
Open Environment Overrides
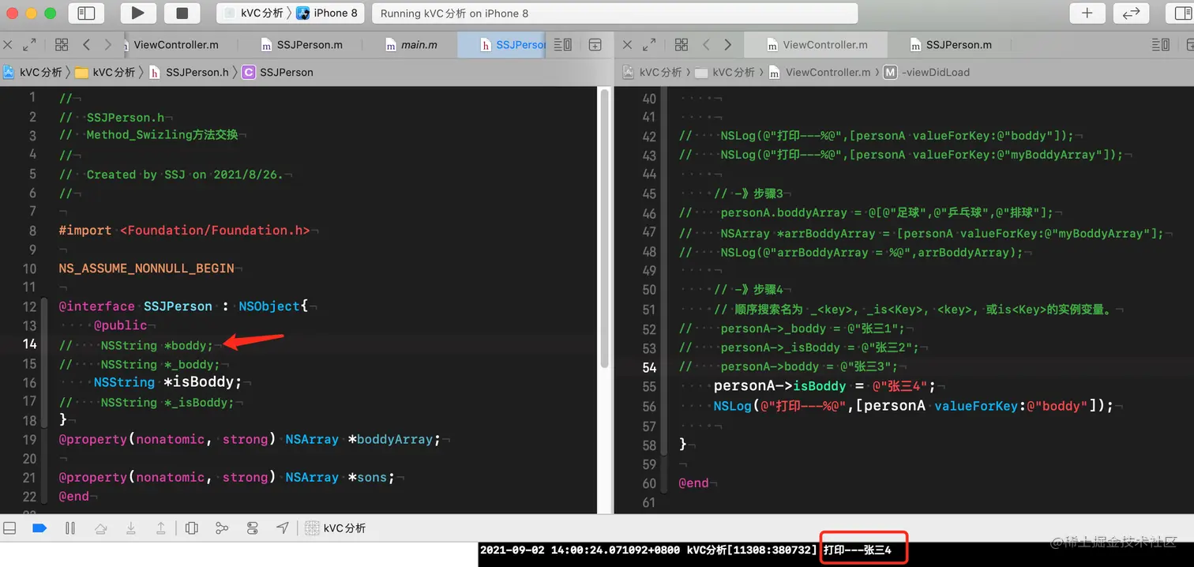click(x=252, y=528)
